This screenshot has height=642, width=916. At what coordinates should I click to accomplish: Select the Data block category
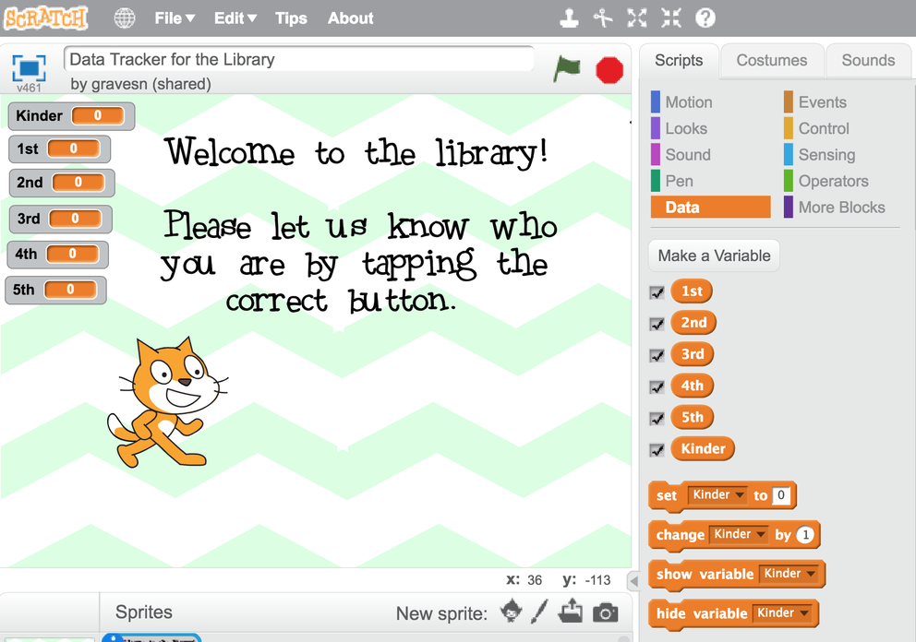tap(710, 208)
